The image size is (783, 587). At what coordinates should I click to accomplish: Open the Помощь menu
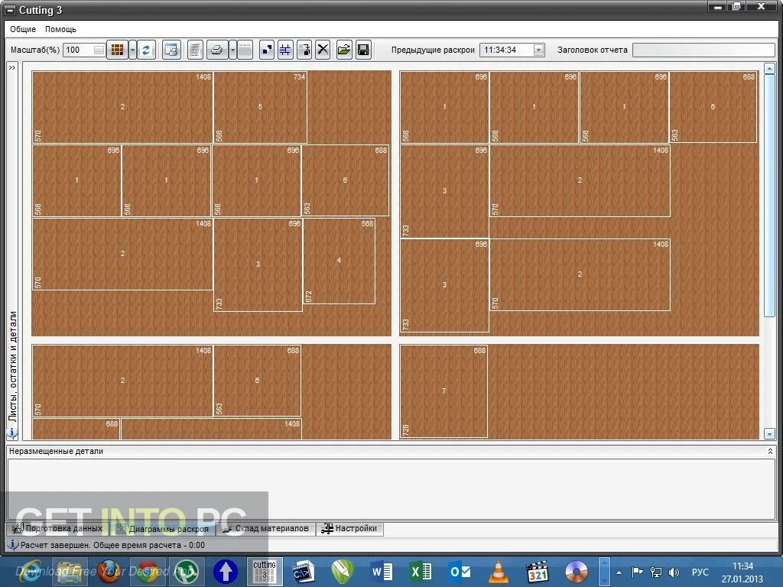coord(60,29)
